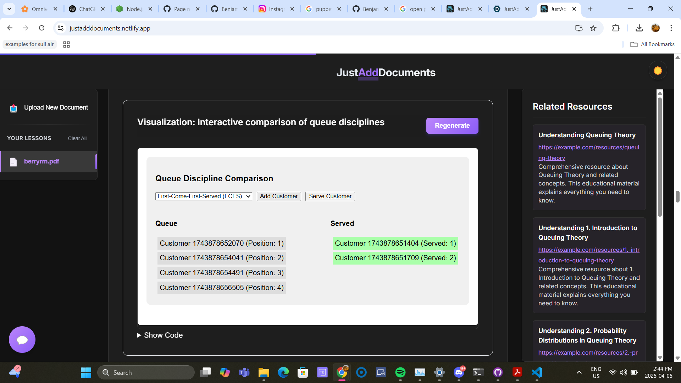Open Spotify from the taskbar

point(400,372)
